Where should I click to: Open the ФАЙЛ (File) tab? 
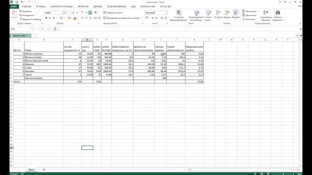14,6
